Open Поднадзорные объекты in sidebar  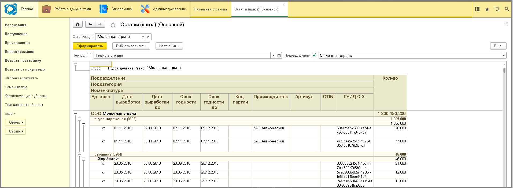(x=24, y=105)
